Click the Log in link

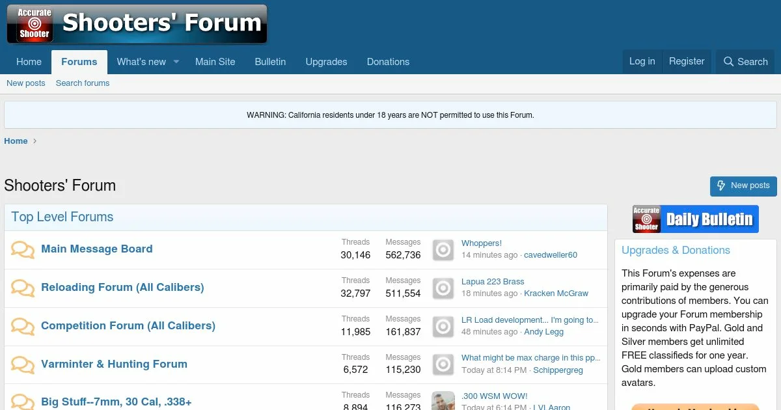click(642, 61)
